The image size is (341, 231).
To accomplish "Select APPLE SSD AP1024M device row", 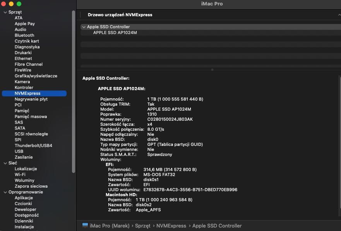I will pos(115,33).
